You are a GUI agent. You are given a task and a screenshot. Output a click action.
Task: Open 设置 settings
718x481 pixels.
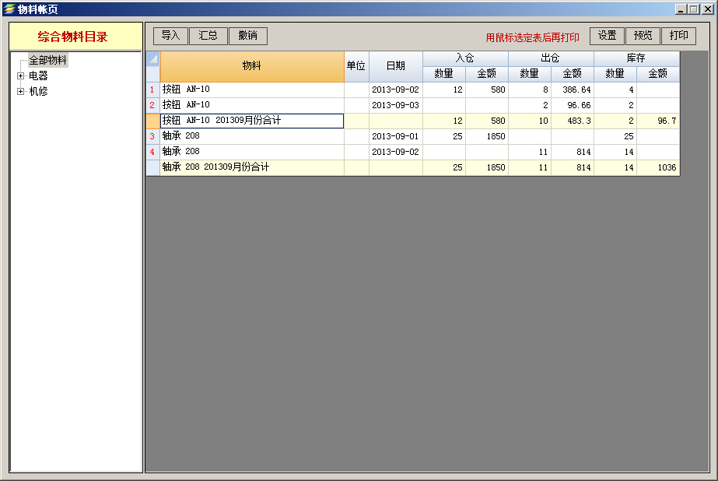(607, 36)
